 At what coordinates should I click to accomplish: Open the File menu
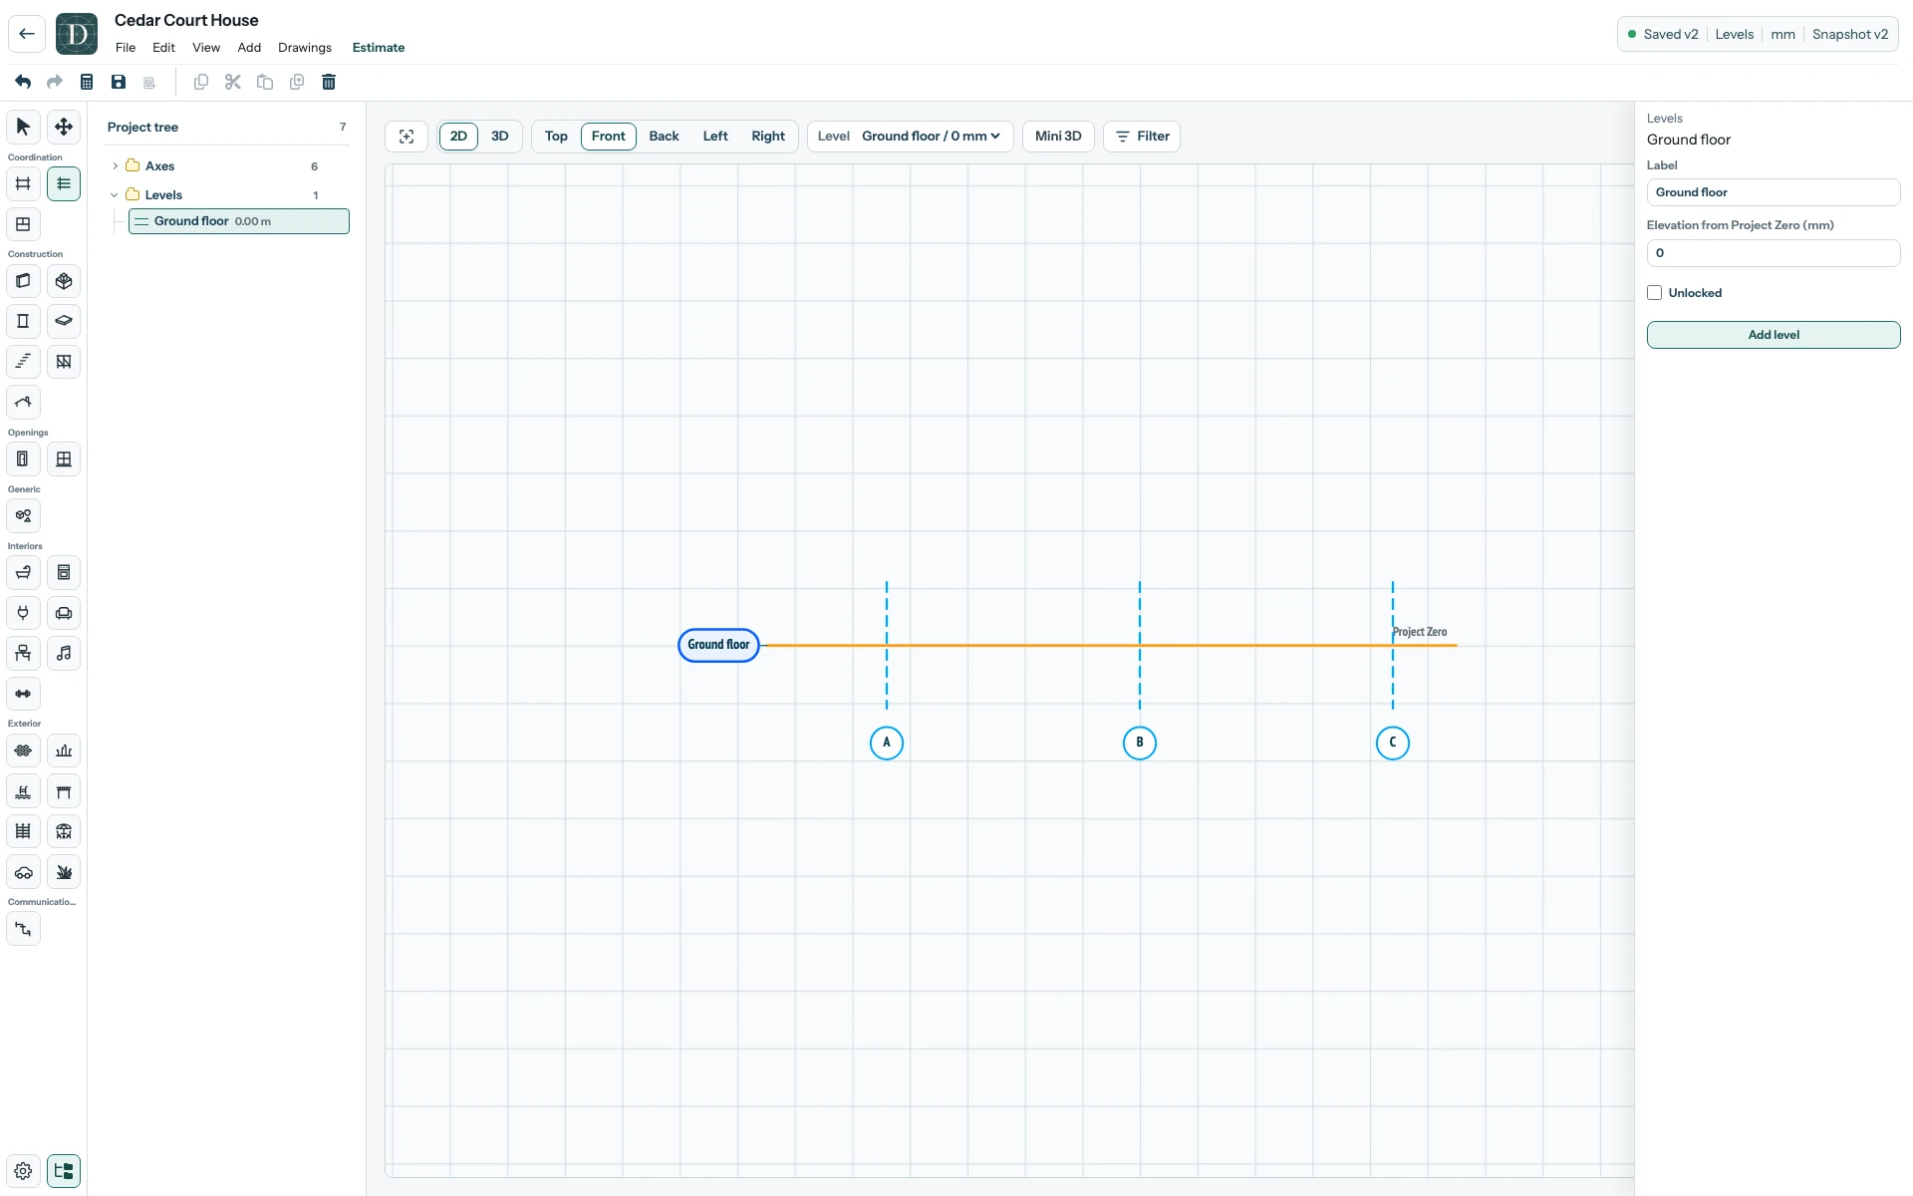pos(126,48)
